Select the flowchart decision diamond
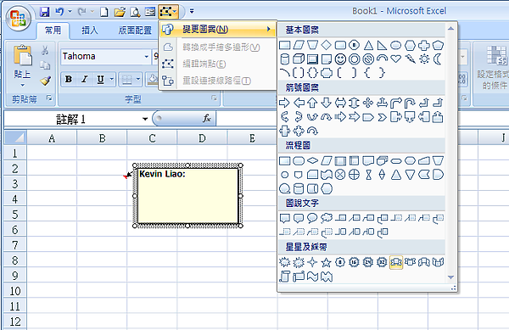The width and height of the screenshot is (509, 330). 312,160
